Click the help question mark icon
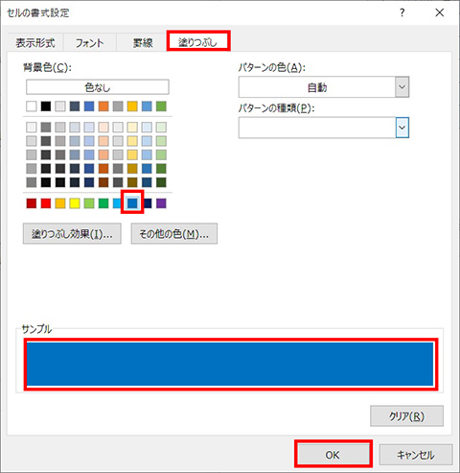This screenshot has height=473, width=460. click(x=402, y=12)
